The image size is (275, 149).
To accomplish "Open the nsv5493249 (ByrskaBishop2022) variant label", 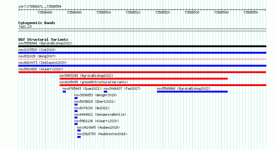I will point(86,76).
